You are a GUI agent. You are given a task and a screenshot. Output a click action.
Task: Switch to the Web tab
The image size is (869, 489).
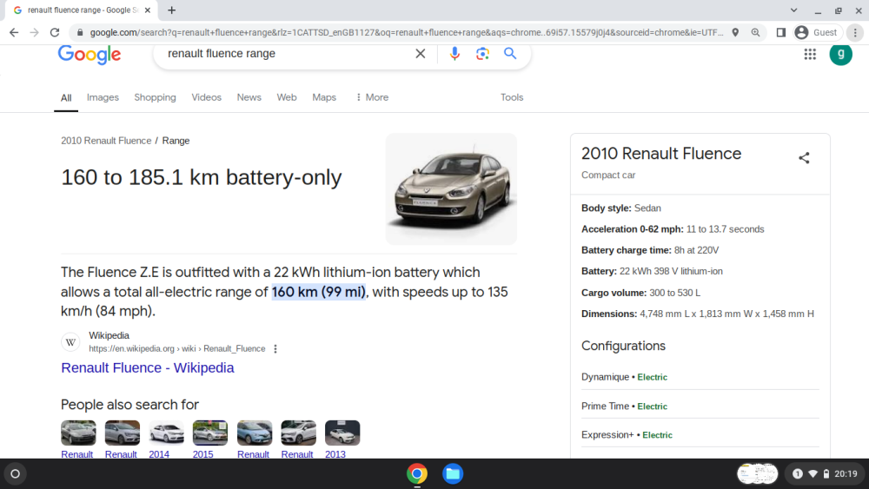[x=287, y=97]
